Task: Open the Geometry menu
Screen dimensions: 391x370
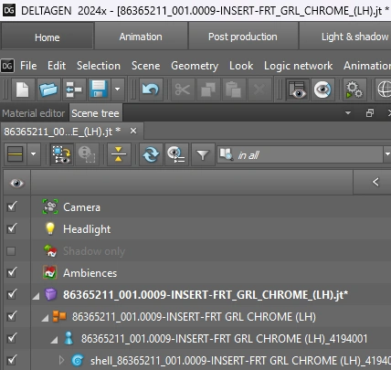Action: [195, 66]
